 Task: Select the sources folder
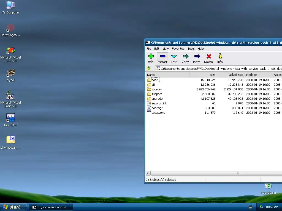(x=154, y=89)
